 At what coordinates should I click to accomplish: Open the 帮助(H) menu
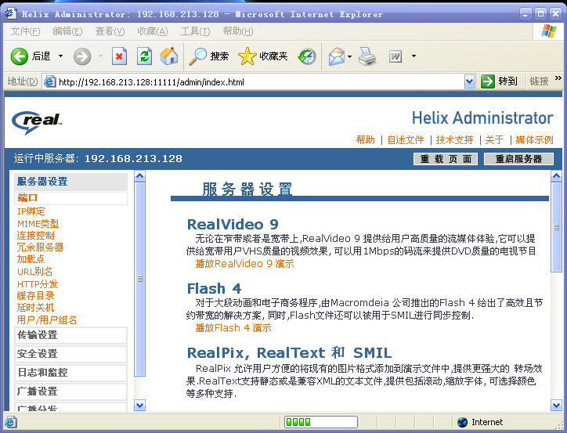tap(238, 31)
